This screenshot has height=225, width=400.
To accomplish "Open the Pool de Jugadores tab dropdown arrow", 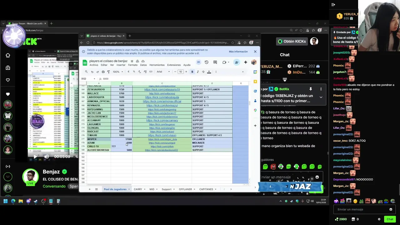I will 129,189.
